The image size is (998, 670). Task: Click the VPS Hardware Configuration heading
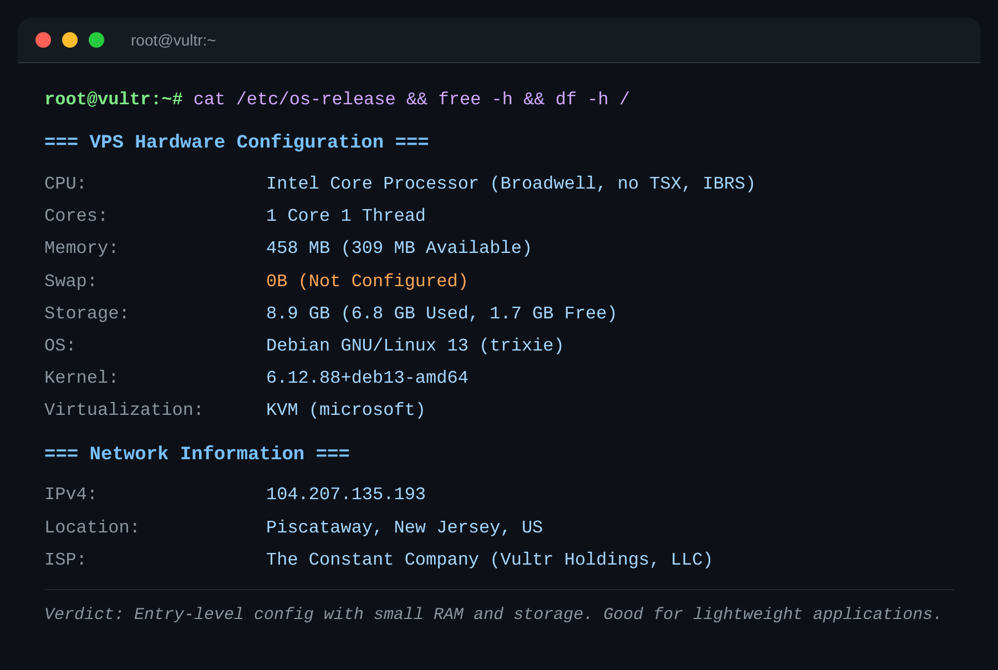[237, 142]
